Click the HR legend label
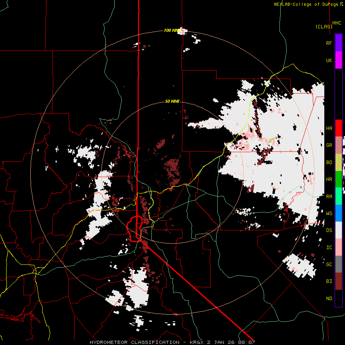This screenshot has width=345, height=345. (329, 179)
